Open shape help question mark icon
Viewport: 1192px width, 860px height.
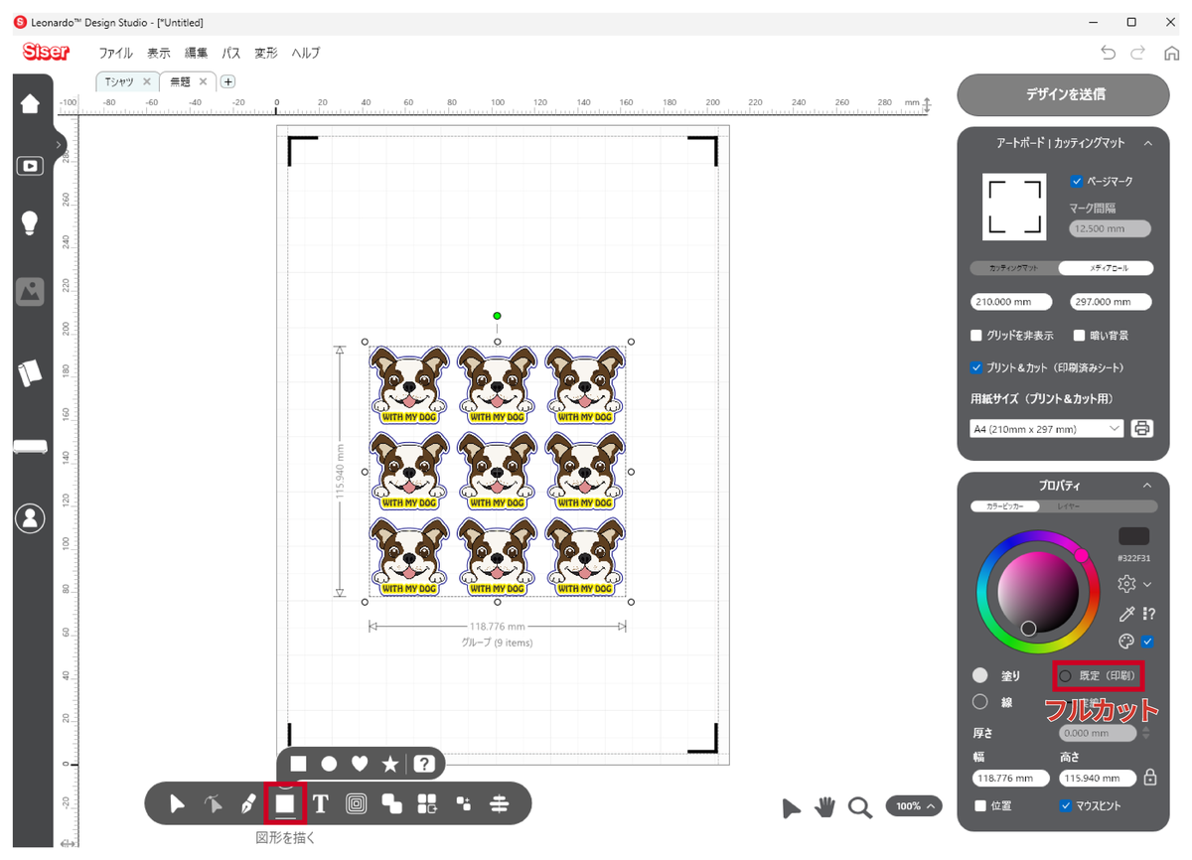click(x=424, y=764)
